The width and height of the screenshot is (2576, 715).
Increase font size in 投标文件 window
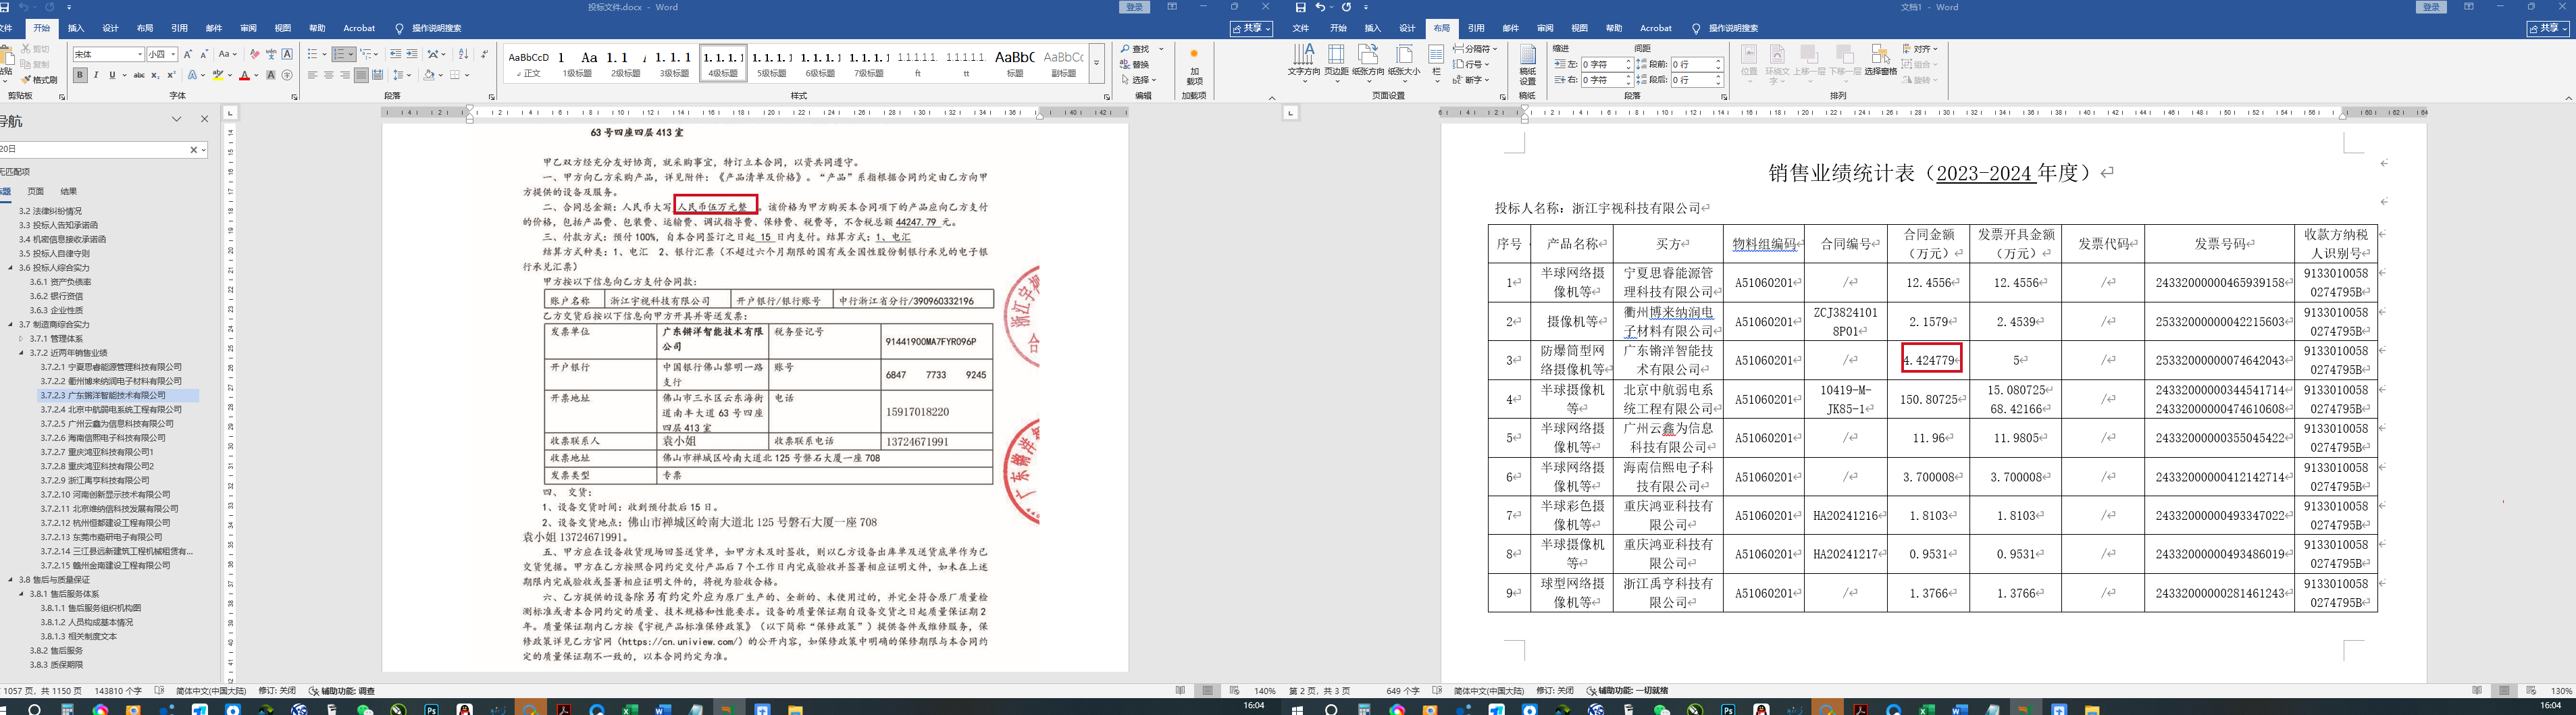point(188,54)
